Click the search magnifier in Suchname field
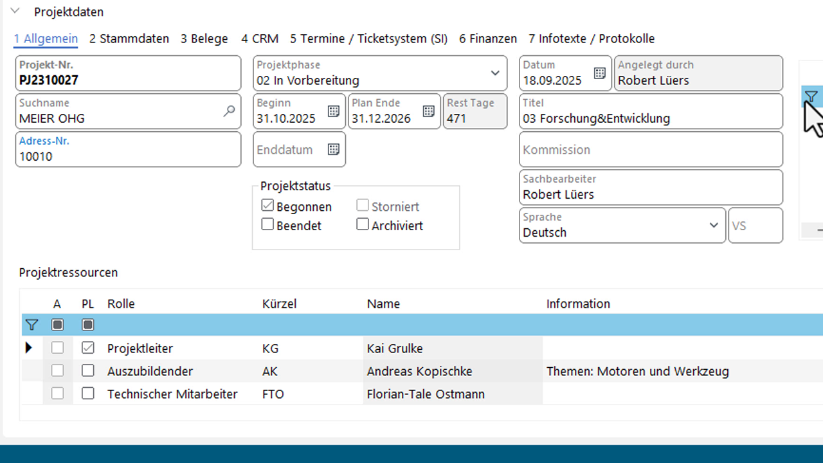Viewport: 823px width, 463px height. (x=229, y=111)
